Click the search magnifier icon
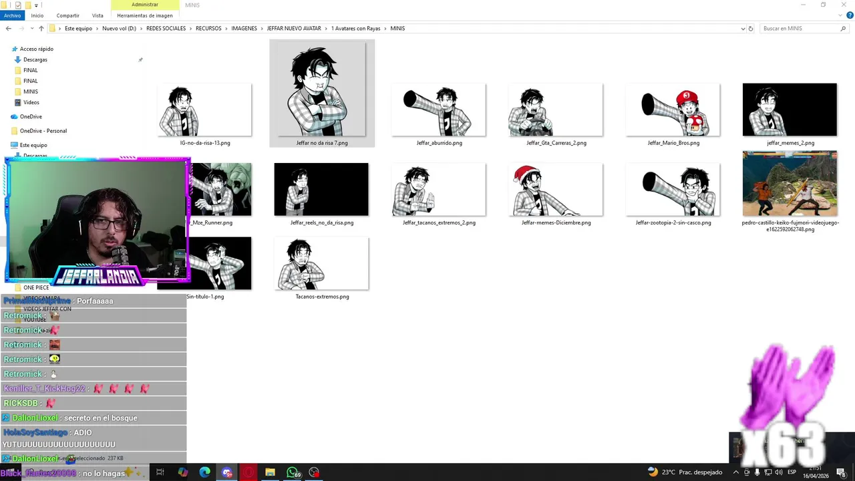This screenshot has height=481, width=855. pyautogui.click(x=843, y=29)
